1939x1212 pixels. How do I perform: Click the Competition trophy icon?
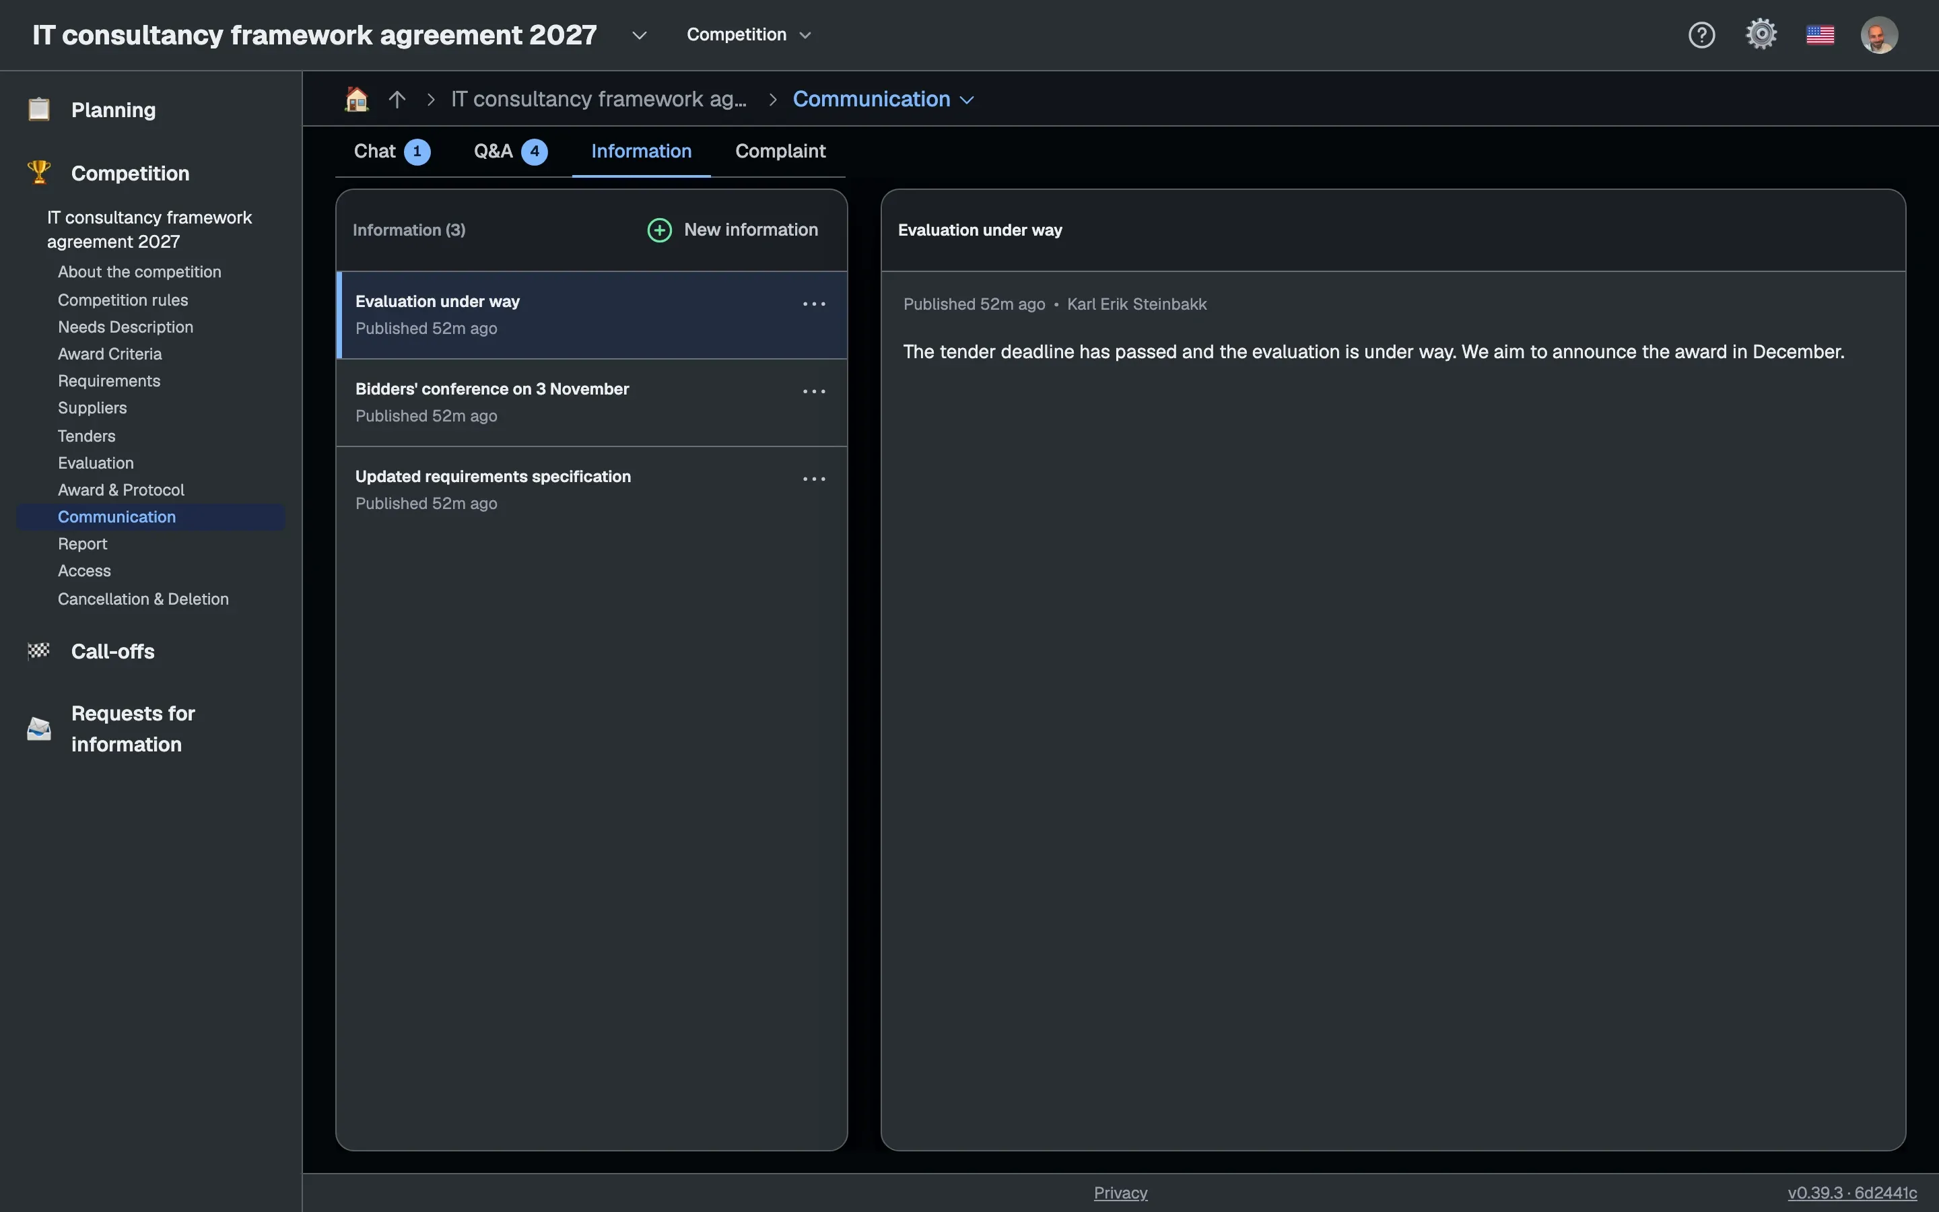pos(38,172)
